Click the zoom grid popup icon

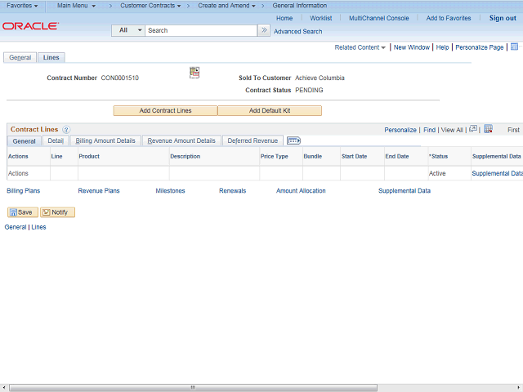pos(473,129)
